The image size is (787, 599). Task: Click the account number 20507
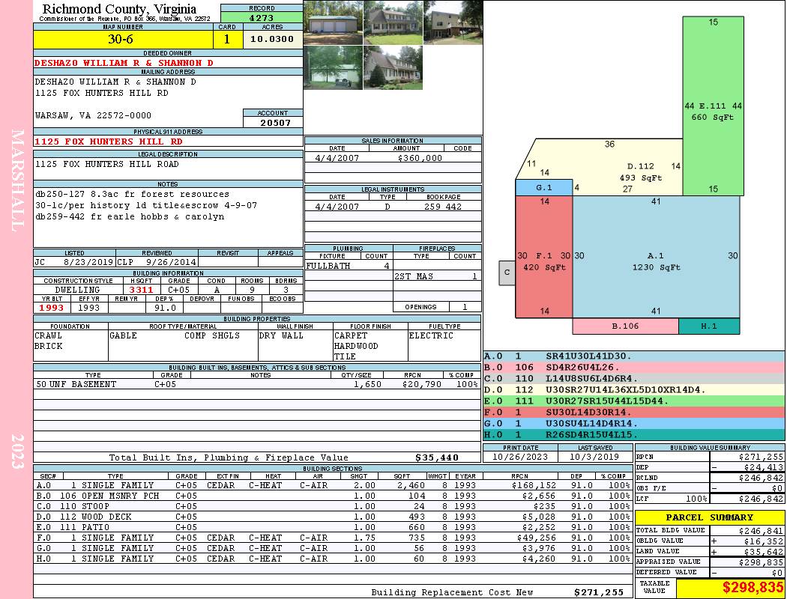(x=275, y=122)
